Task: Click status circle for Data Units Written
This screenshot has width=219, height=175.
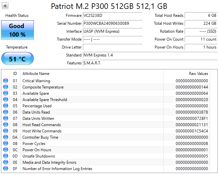Action: click(x=6, y=119)
